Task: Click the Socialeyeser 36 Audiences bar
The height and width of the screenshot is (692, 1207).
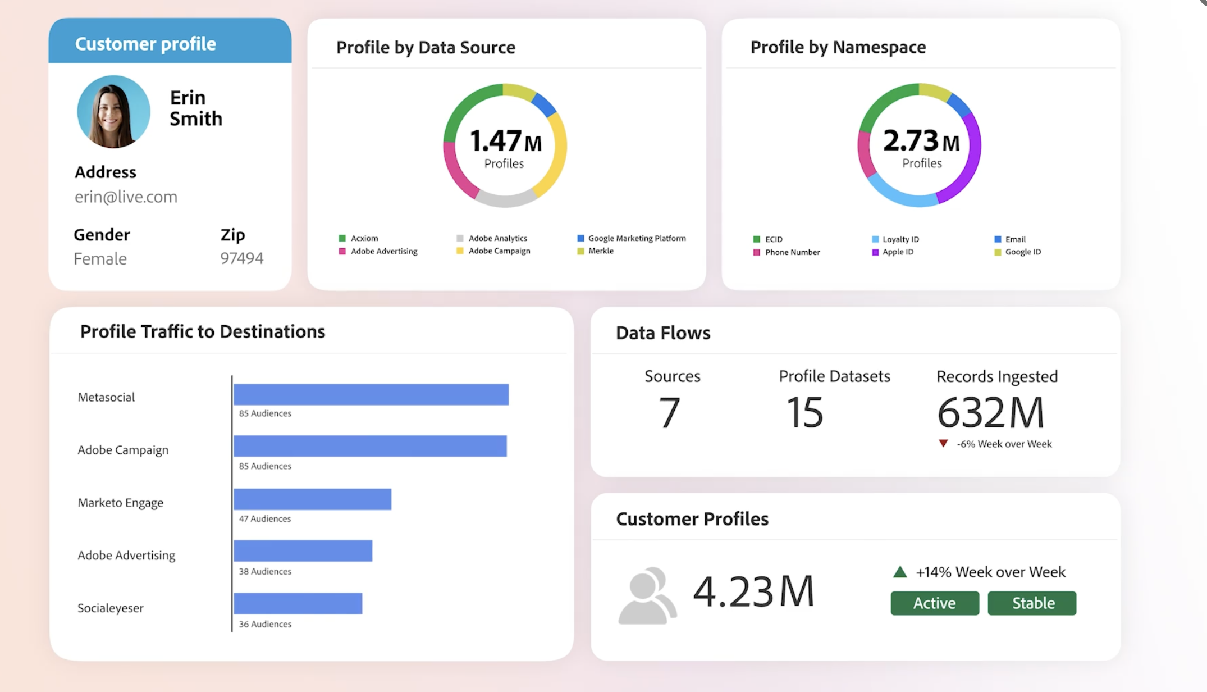Action: 298,603
